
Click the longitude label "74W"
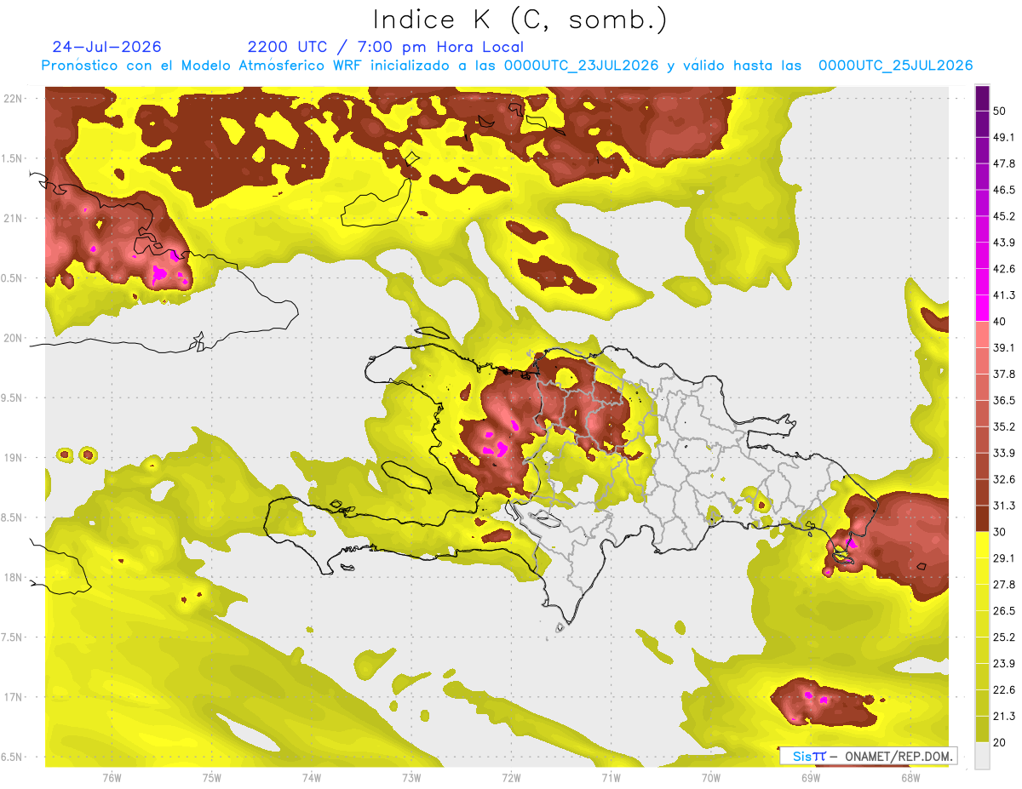click(312, 778)
